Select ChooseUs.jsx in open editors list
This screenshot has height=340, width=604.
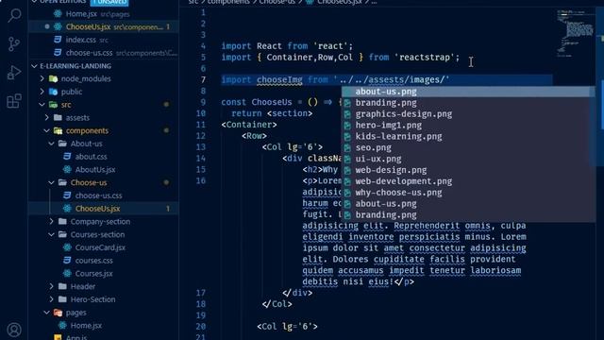click(x=104, y=26)
